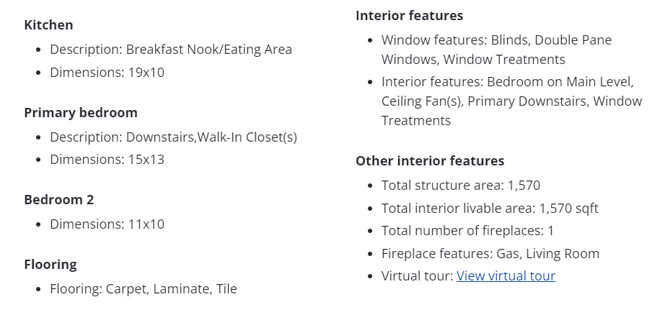Click the Primary bedroom heading
Screen dimensions: 660x315
tap(80, 113)
